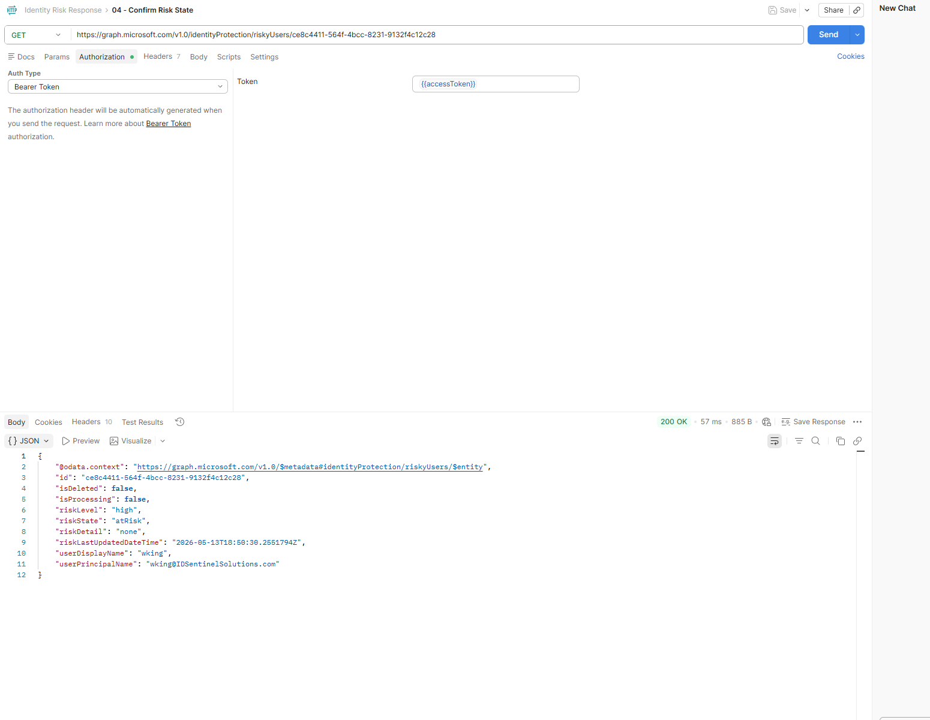
Task: Open the request Headers tab
Action: (x=161, y=56)
